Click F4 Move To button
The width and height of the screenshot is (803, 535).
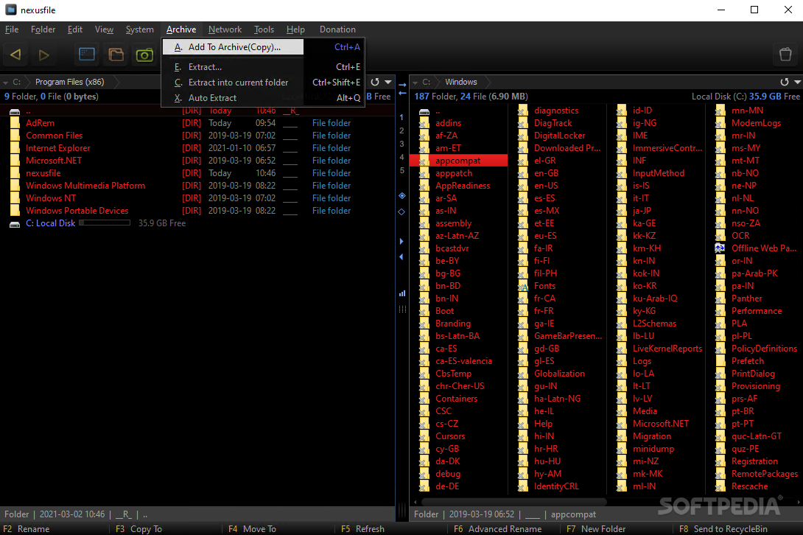pos(252,529)
